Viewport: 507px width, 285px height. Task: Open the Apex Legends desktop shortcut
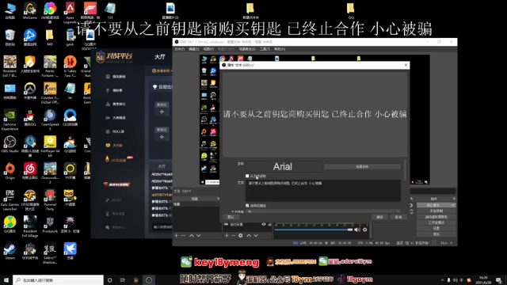pos(70,13)
